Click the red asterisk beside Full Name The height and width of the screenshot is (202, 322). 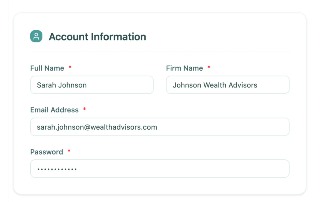(70, 68)
